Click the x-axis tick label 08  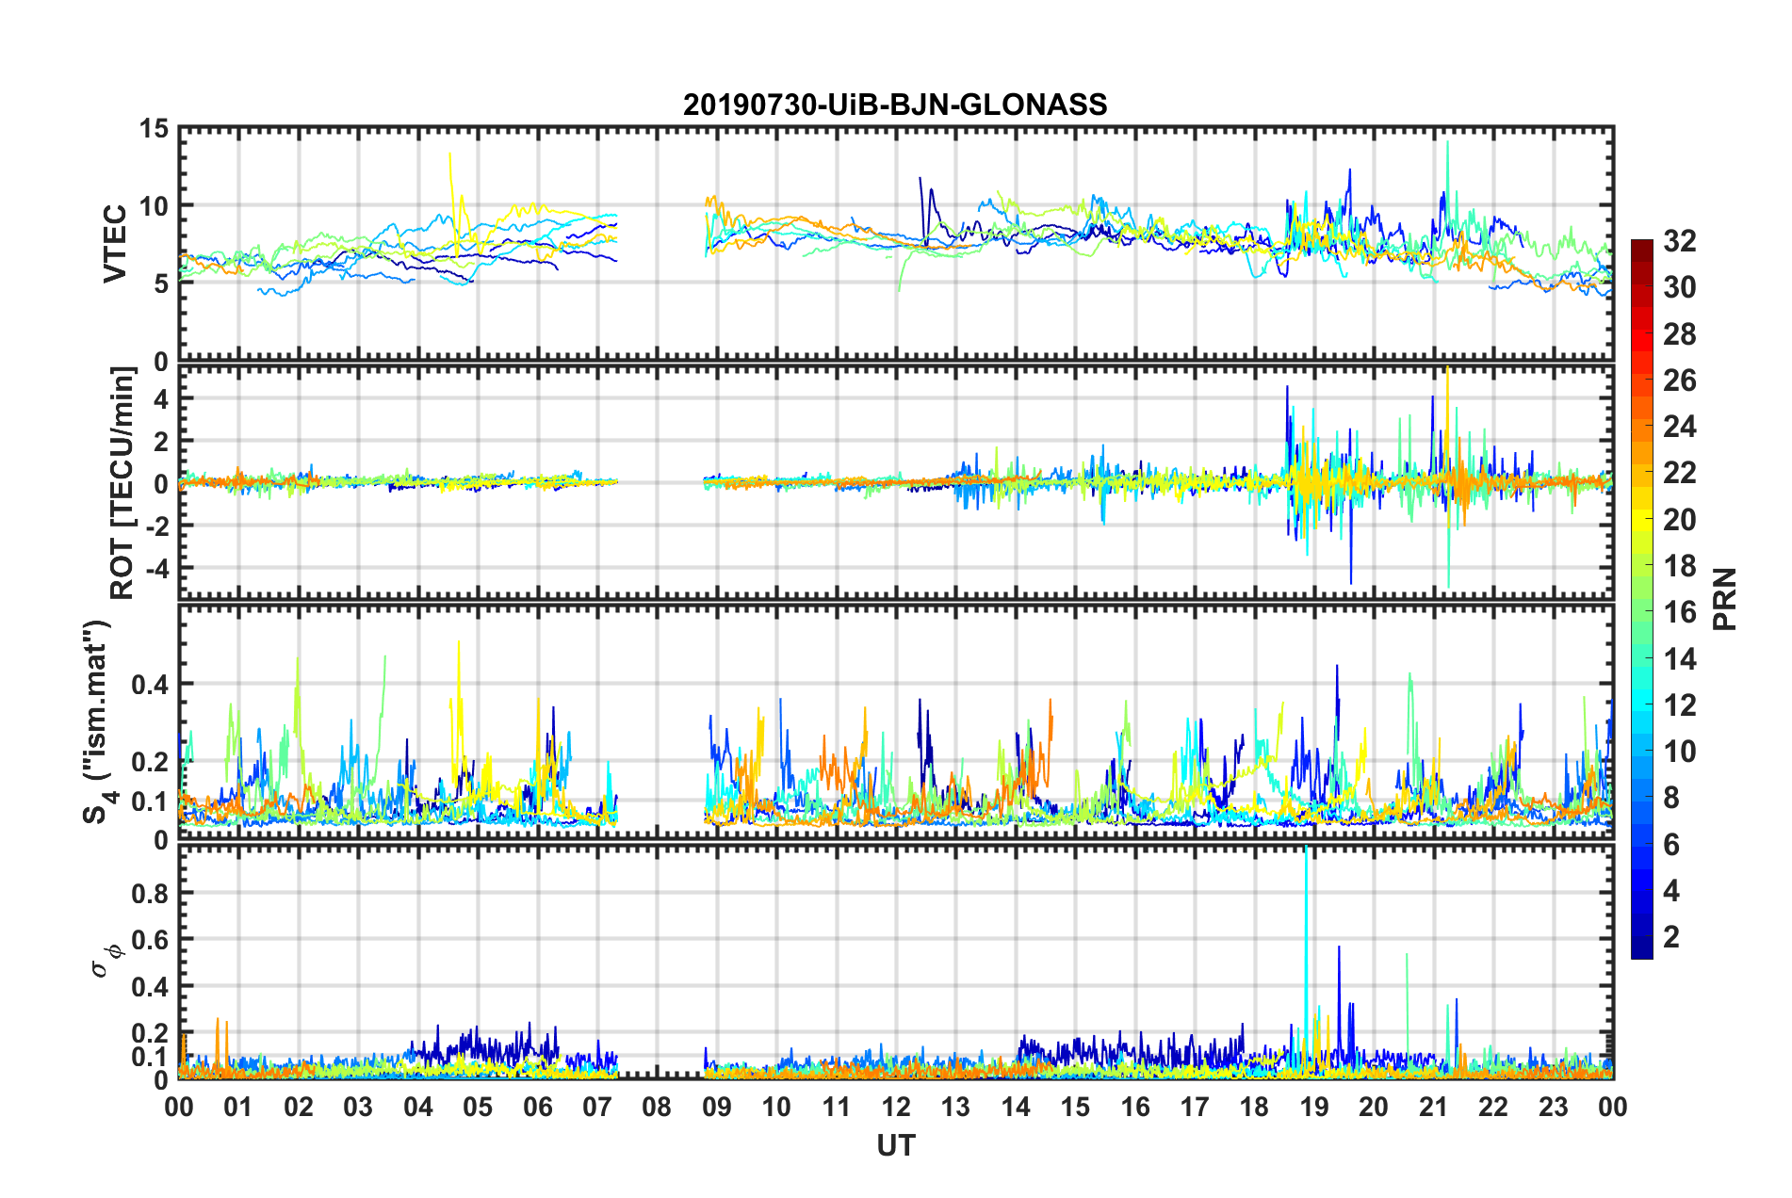657,1107
